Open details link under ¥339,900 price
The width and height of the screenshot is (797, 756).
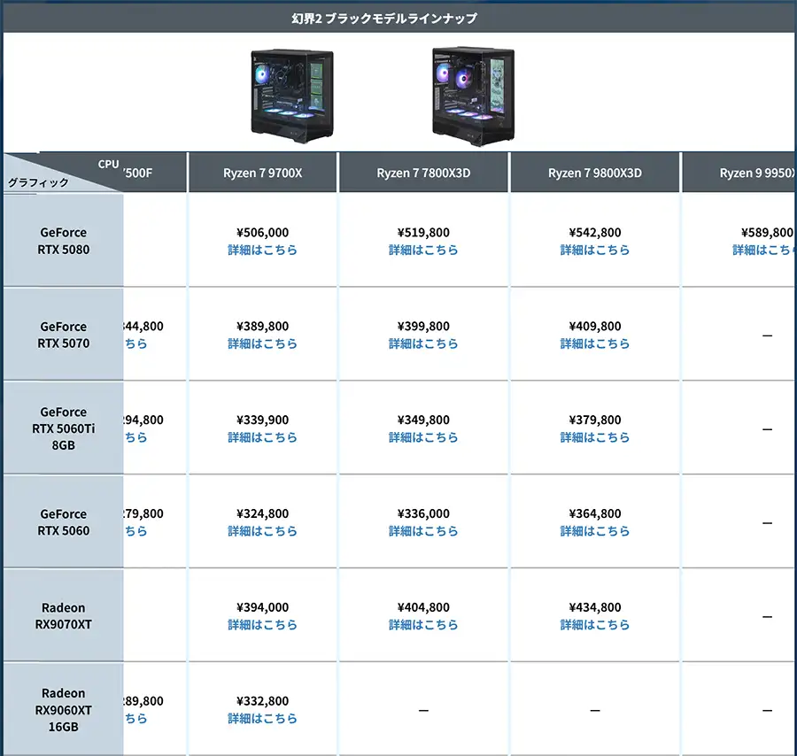pos(262,437)
